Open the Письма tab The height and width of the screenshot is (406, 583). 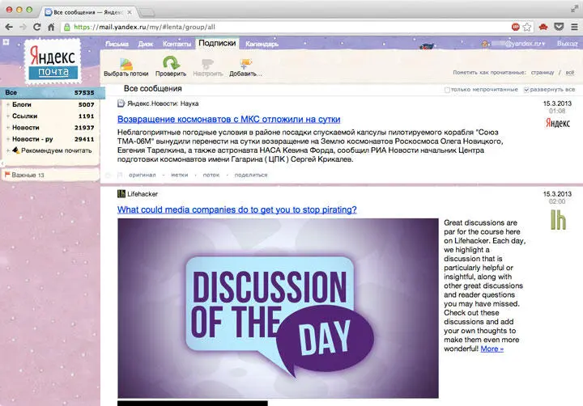[x=117, y=44]
